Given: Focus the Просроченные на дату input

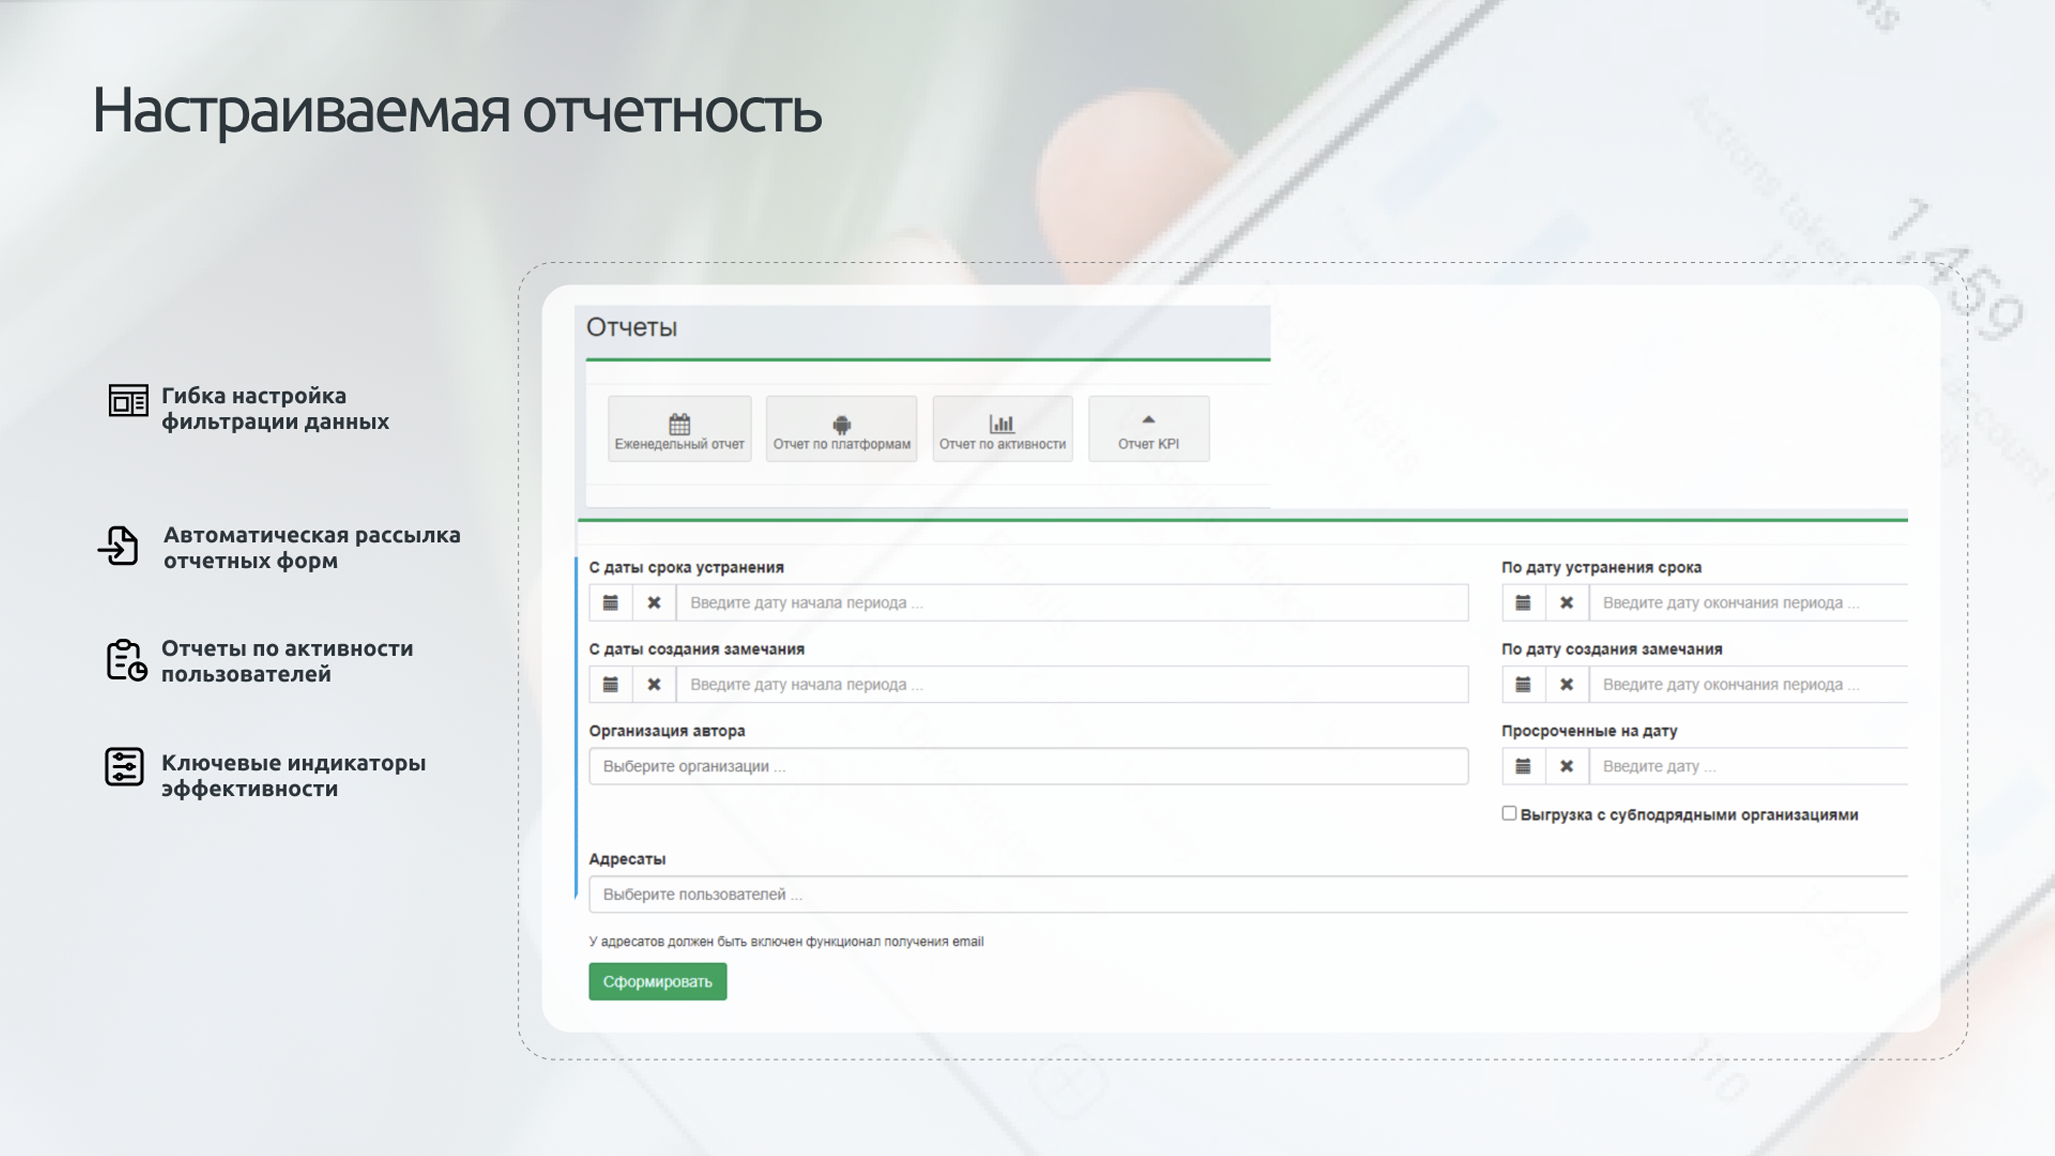Looking at the screenshot, I should tap(1749, 766).
